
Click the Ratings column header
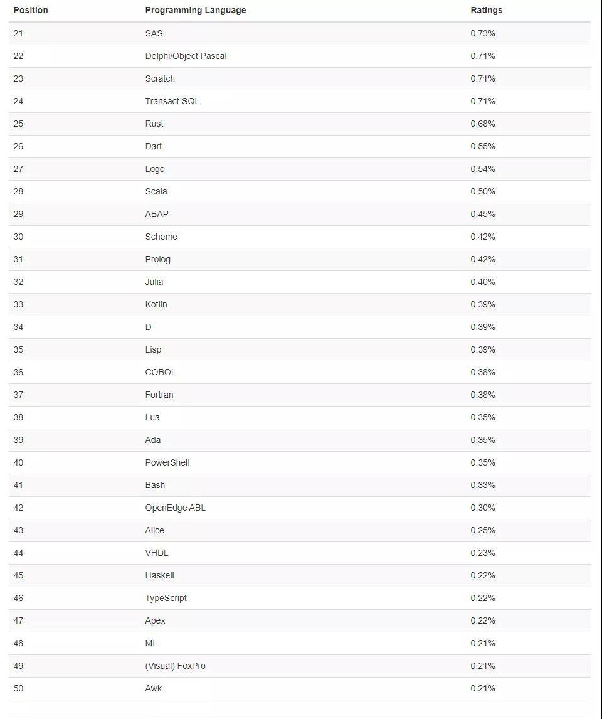coord(486,10)
